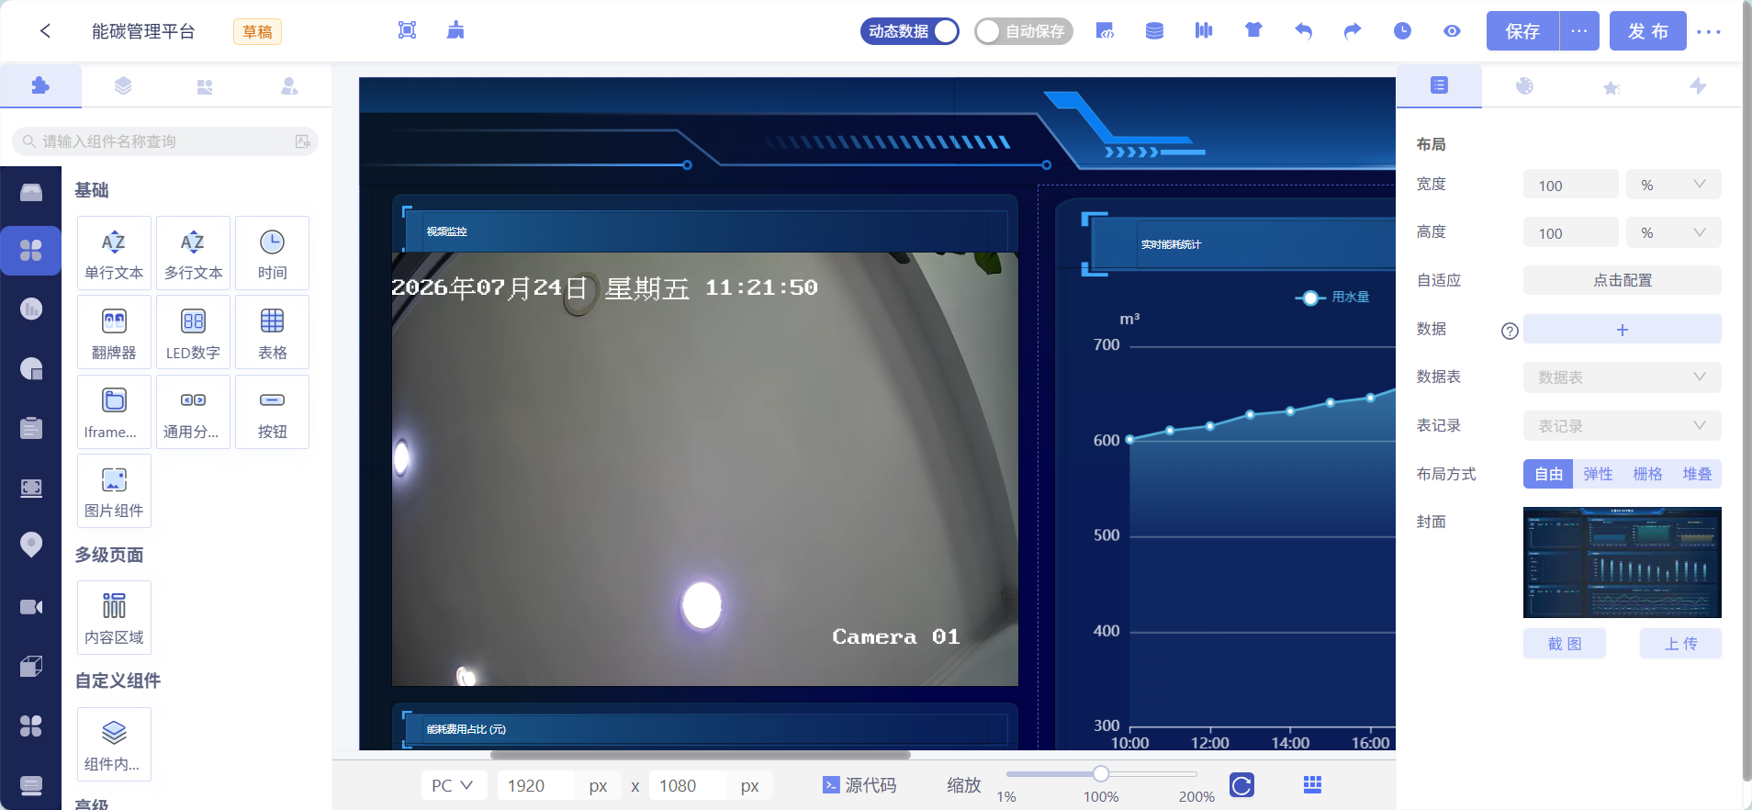1752x810 pixels.
Task: Expand the 数据表 dropdown
Action: 1622,377
